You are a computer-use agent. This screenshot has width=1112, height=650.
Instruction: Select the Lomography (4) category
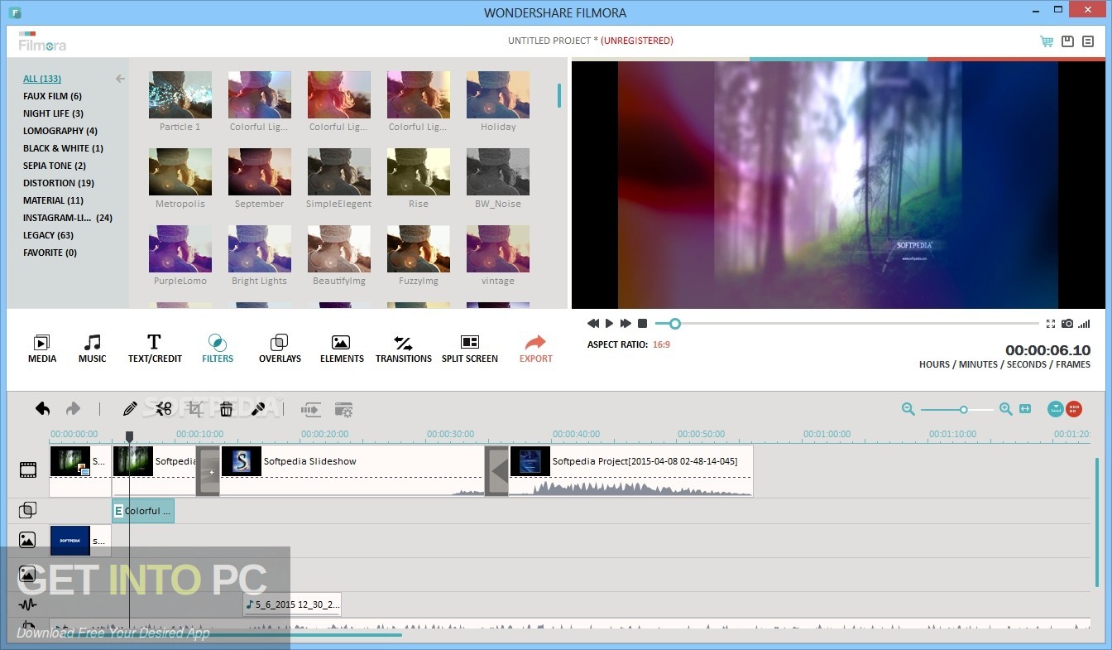pos(60,131)
